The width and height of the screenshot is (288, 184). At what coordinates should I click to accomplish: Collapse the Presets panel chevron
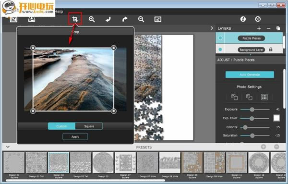8,147
